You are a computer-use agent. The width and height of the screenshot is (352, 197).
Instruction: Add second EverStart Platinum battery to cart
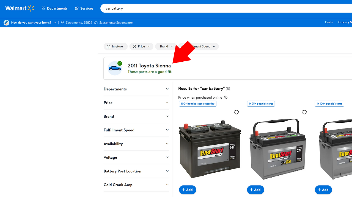(255, 190)
